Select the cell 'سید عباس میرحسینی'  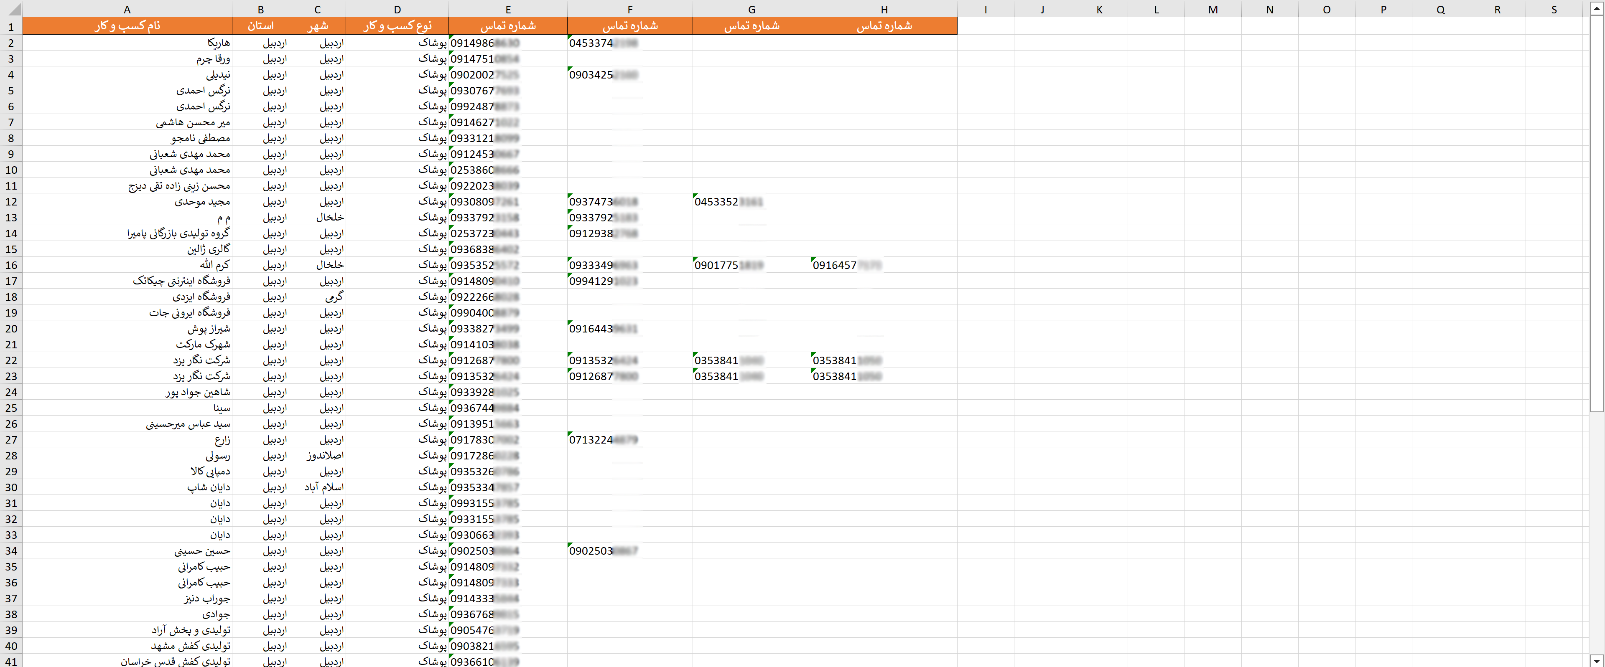click(x=127, y=424)
